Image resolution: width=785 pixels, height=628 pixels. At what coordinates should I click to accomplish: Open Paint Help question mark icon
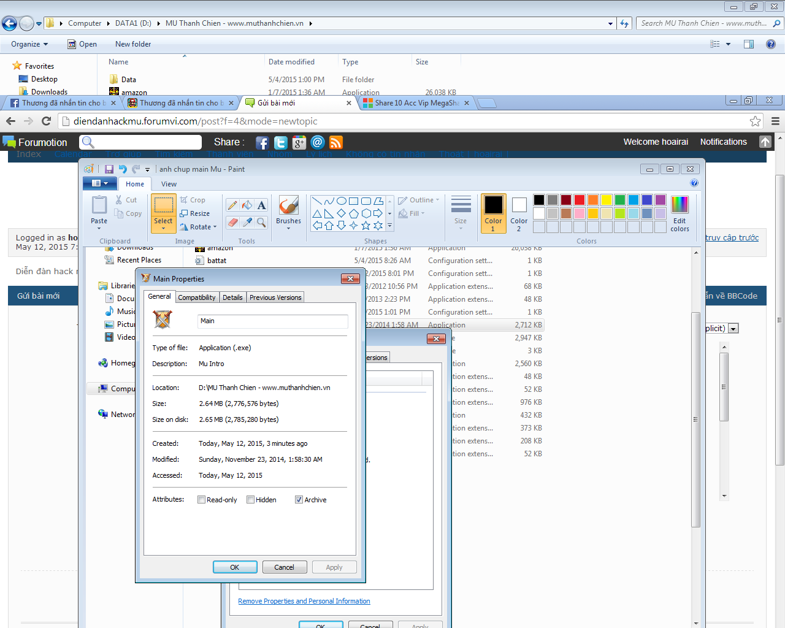(x=694, y=183)
